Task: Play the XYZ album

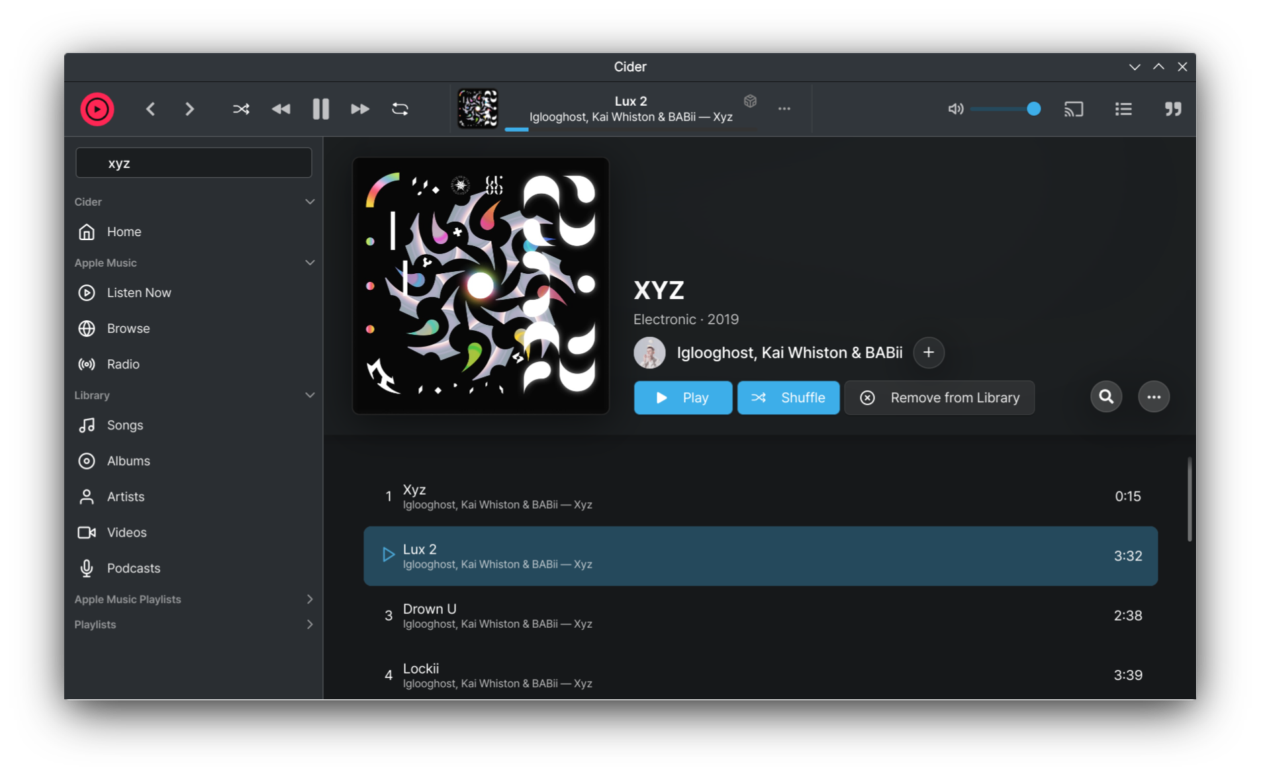Action: (682, 397)
